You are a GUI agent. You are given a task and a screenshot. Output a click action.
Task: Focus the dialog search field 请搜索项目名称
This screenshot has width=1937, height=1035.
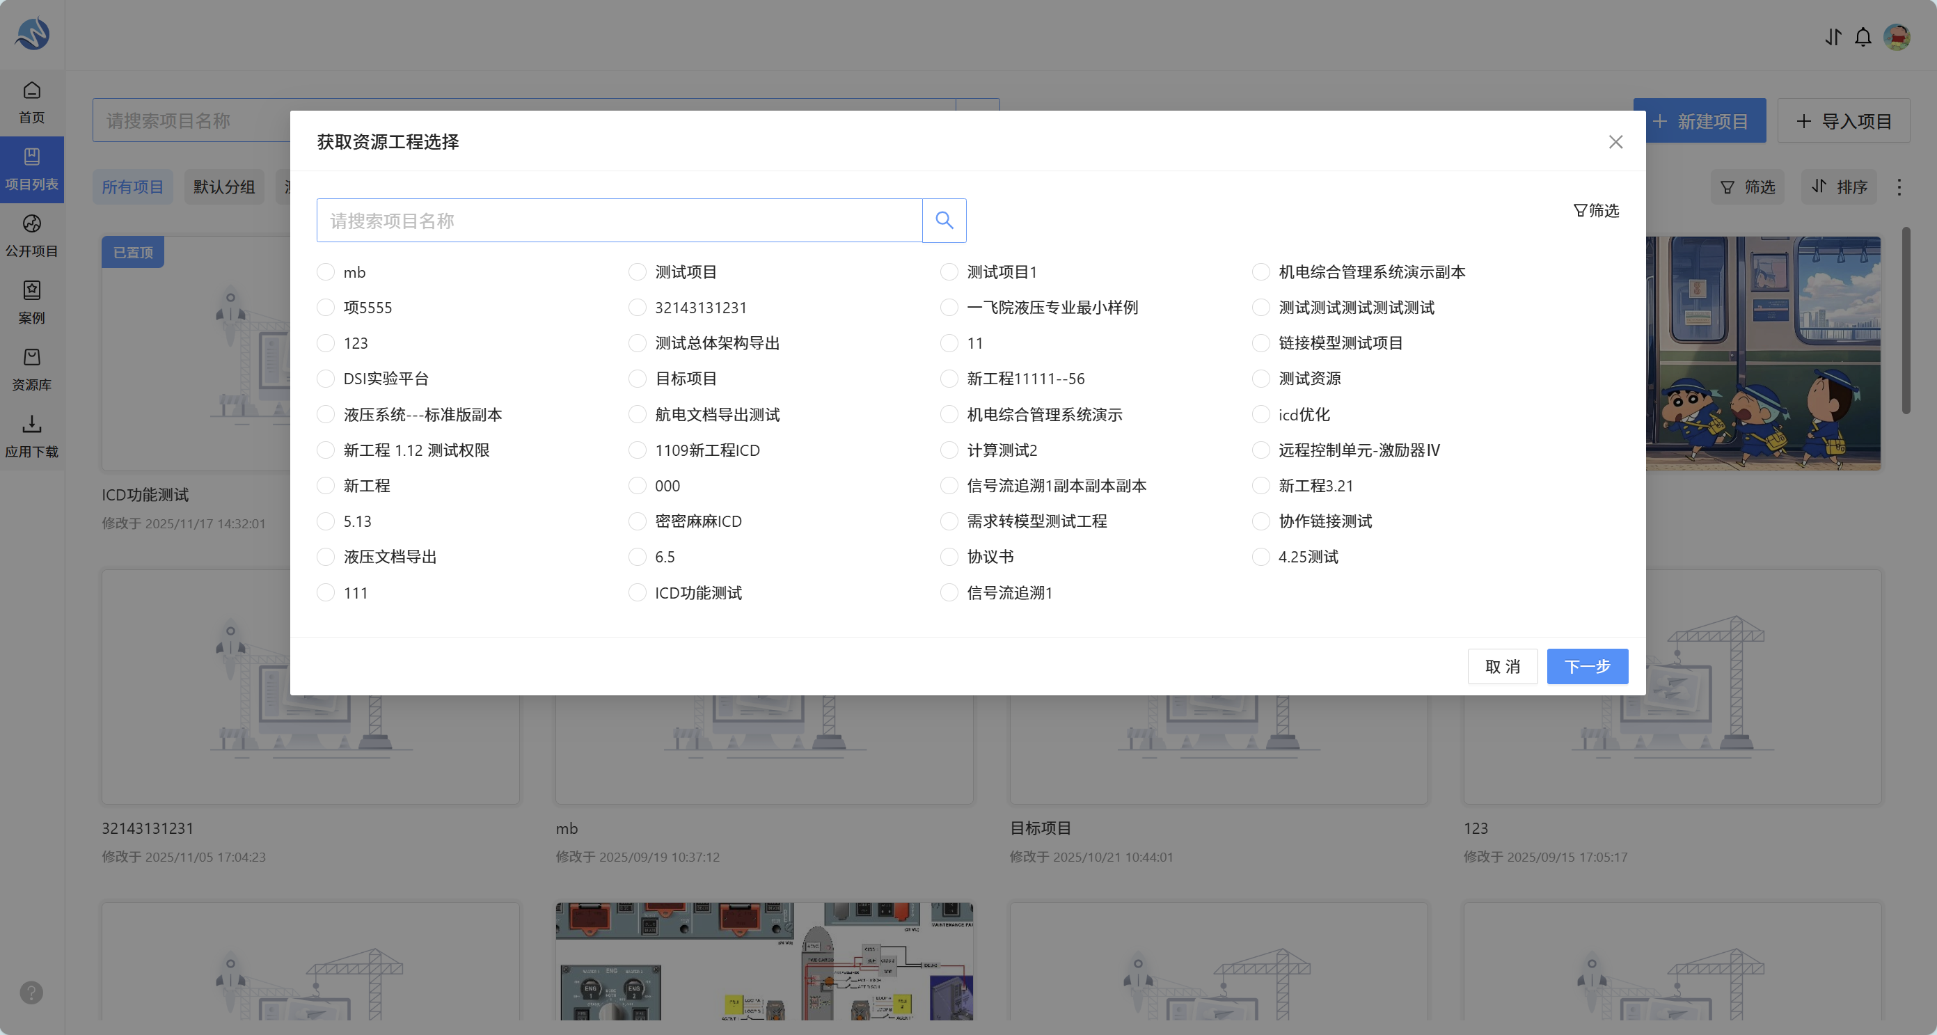[x=619, y=221]
